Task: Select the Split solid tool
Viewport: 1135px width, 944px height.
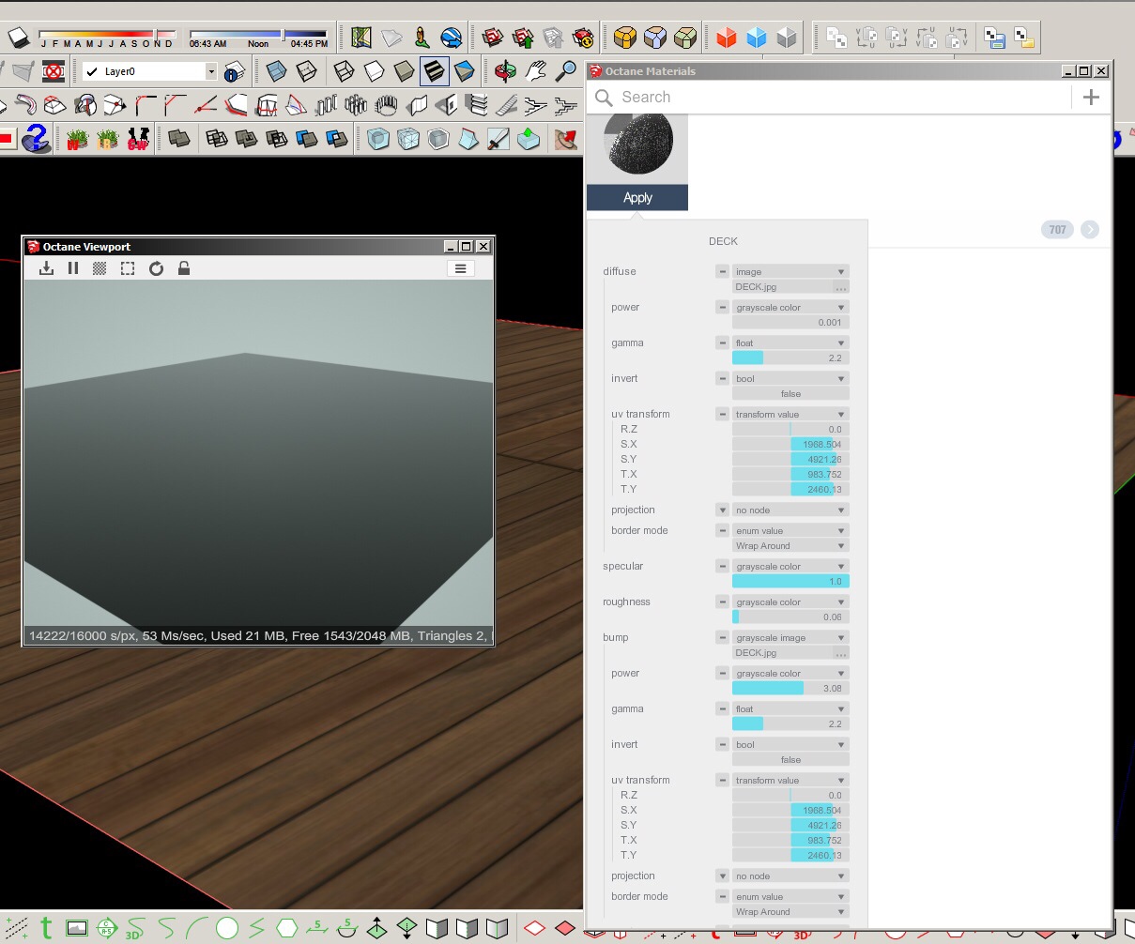Action: click(x=337, y=140)
